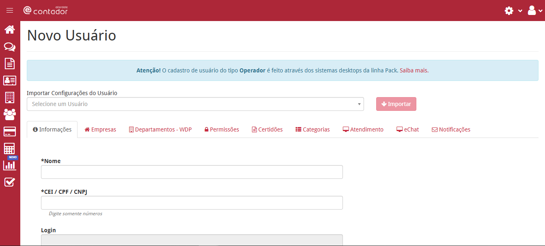Focus the Nome input field
The height and width of the screenshot is (246, 545).
pyautogui.click(x=192, y=172)
